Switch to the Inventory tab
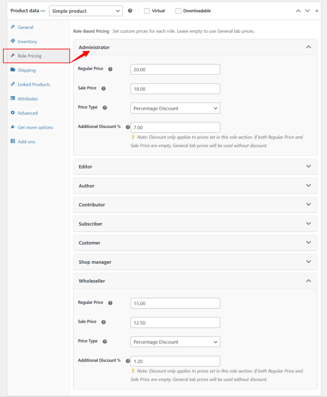The image size is (327, 397). 27,41
